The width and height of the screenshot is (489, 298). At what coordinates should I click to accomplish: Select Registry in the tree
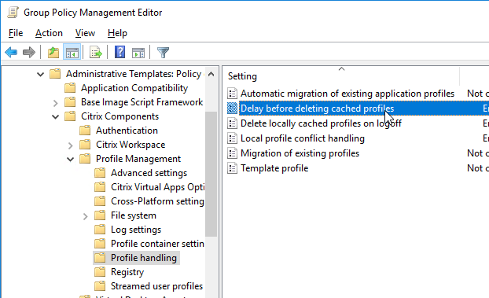click(127, 272)
